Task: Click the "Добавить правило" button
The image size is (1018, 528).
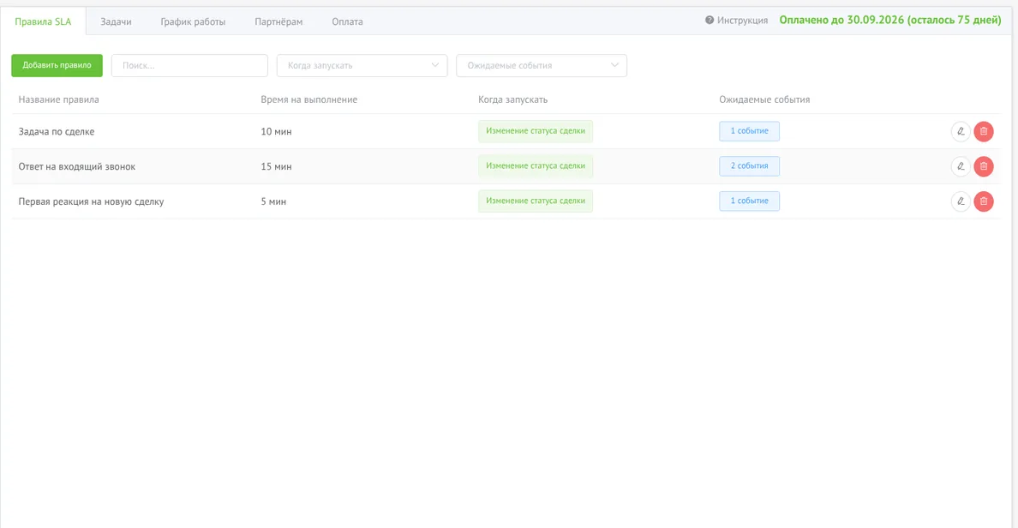Action: [x=57, y=66]
